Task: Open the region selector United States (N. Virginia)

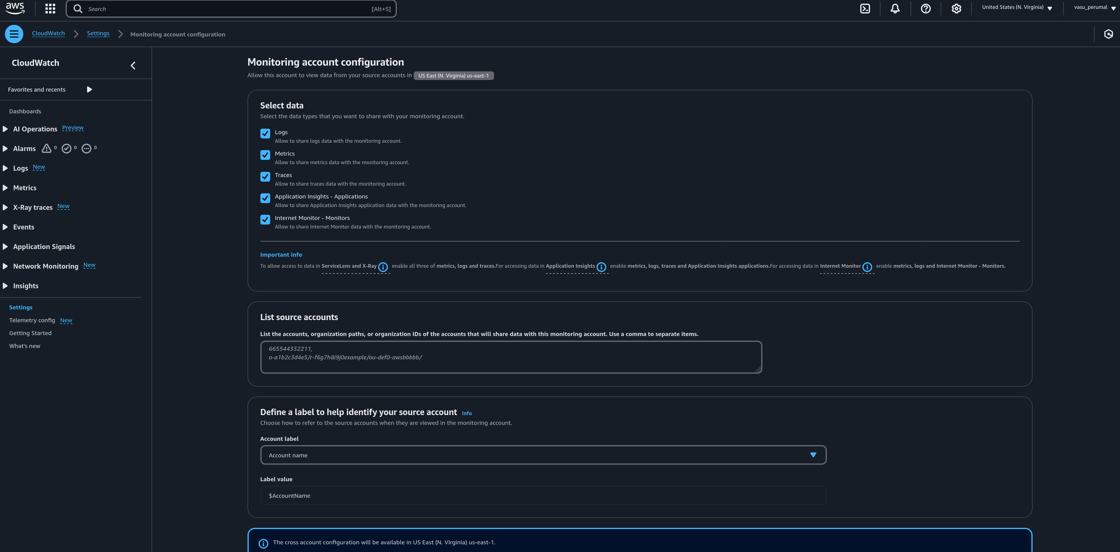Action: 1017,8
